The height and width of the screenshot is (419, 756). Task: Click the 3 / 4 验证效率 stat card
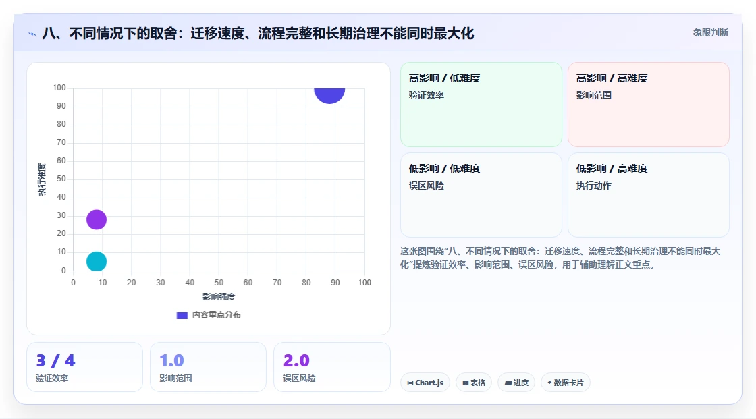point(85,367)
